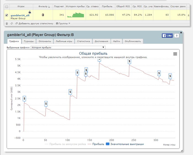Click the black filter icon in gambler14_all row
The image size is (193, 155).
43,15
